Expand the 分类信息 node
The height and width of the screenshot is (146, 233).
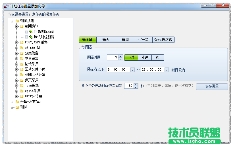click(17, 53)
